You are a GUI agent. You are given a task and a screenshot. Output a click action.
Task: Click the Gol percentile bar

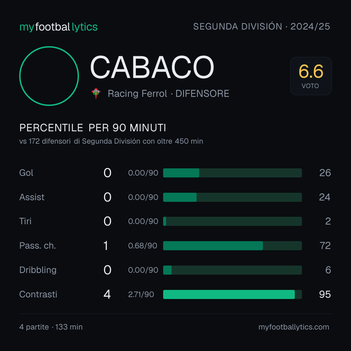232,173
